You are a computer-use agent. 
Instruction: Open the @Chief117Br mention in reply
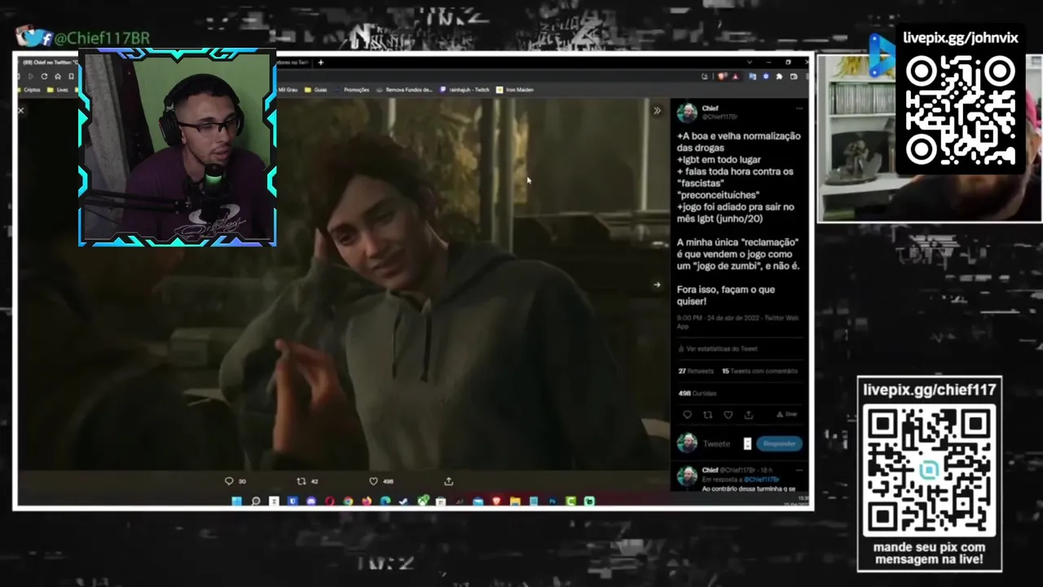[x=763, y=479]
